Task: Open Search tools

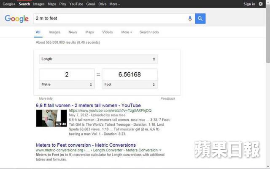Action: click(x=149, y=32)
